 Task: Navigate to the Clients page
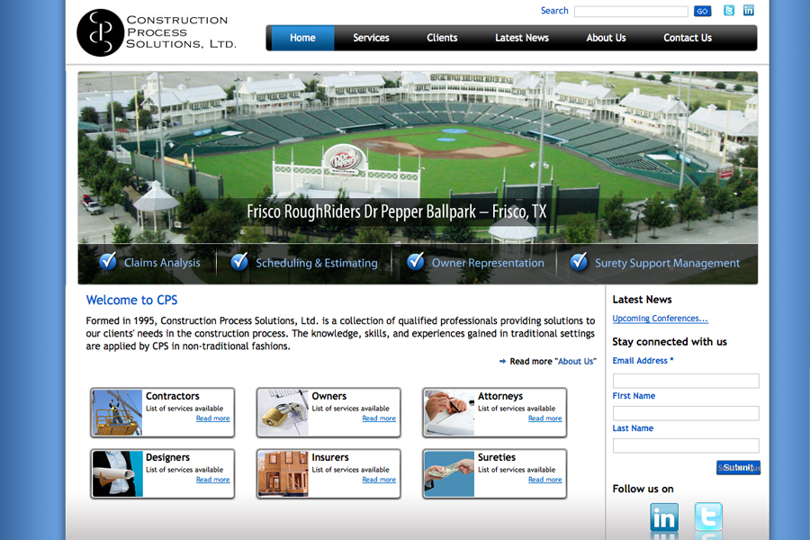tap(442, 38)
